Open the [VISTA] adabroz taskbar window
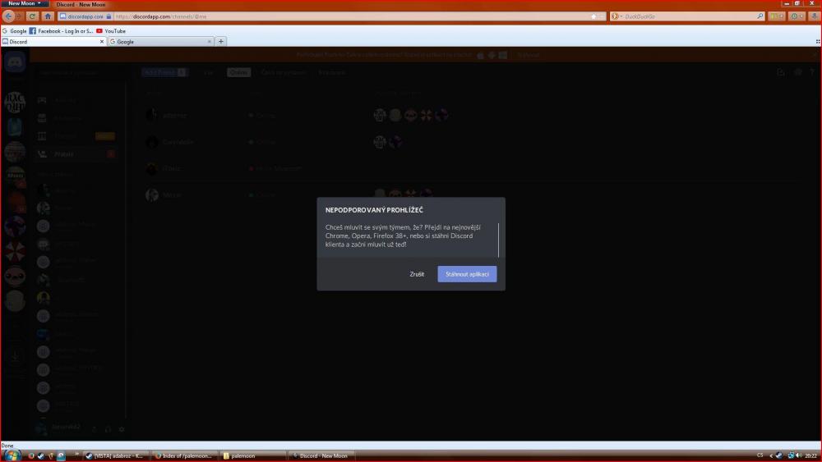Viewport: 822px width, 462px height. click(x=116, y=455)
